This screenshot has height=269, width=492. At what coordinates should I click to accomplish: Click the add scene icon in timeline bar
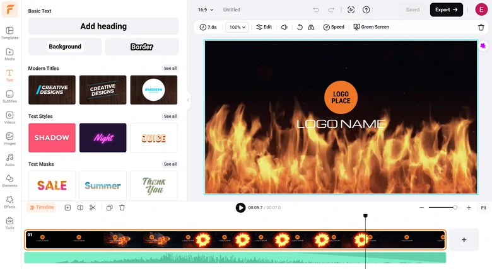67,207
